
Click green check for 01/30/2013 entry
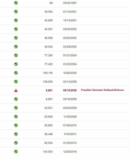16,143
